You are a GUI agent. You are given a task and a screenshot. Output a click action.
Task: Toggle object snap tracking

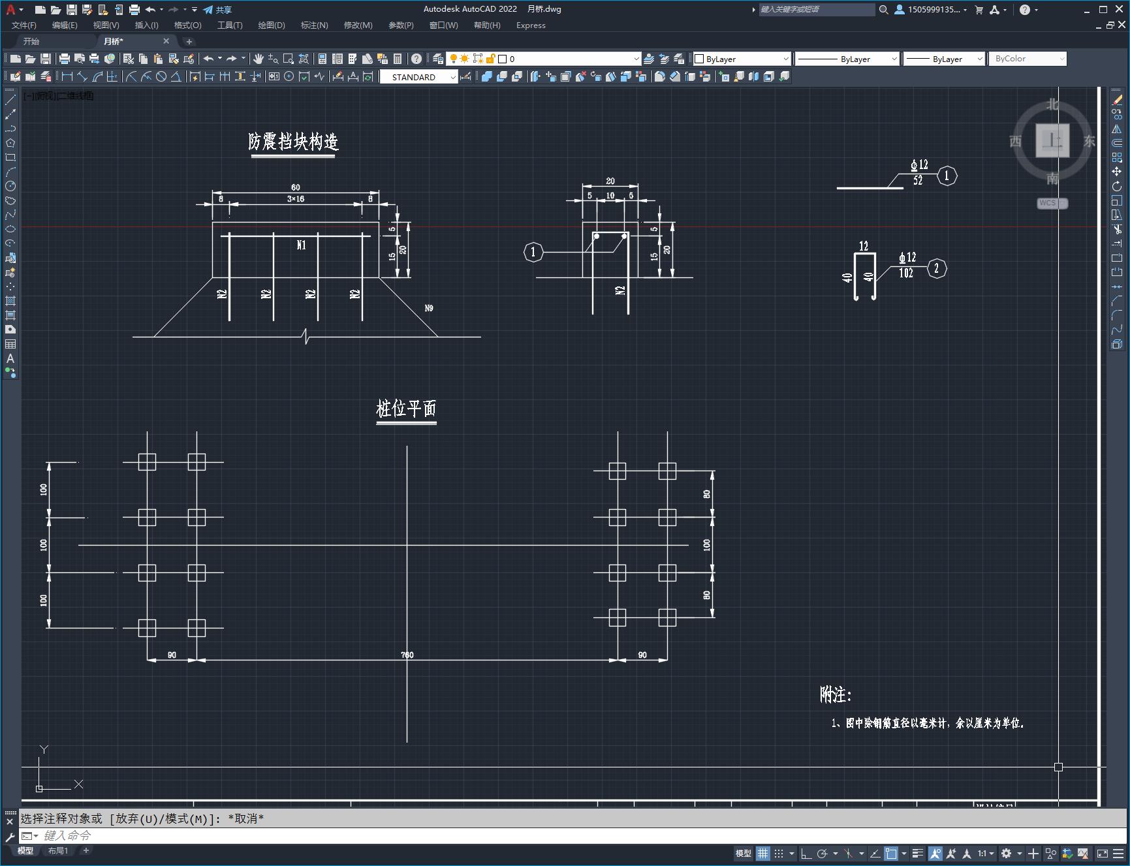(x=875, y=853)
